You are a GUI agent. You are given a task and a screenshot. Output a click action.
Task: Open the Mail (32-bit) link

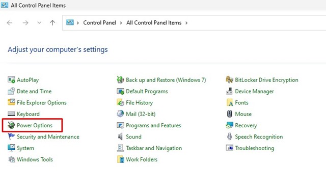tap(141, 114)
